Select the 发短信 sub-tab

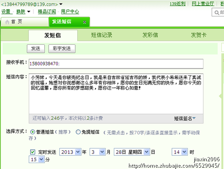(x=53, y=35)
